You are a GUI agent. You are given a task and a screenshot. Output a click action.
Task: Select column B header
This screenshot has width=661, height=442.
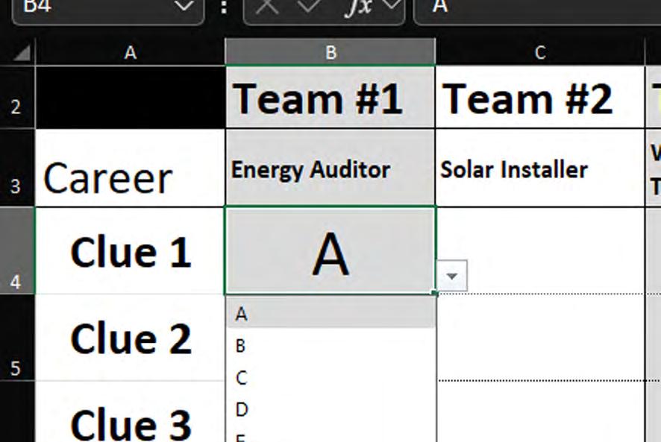coord(330,52)
